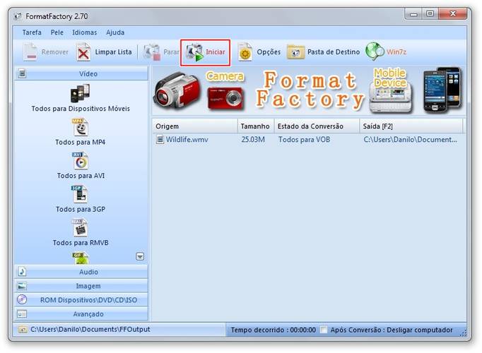Expand the Áudio category panel
The image size is (482, 353).
pyautogui.click(x=81, y=272)
